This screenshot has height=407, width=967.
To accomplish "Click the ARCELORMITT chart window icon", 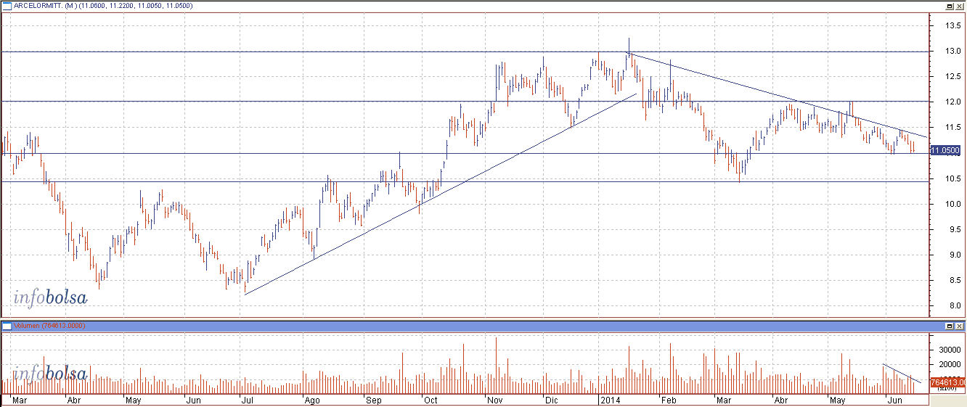I will click(7, 6).
